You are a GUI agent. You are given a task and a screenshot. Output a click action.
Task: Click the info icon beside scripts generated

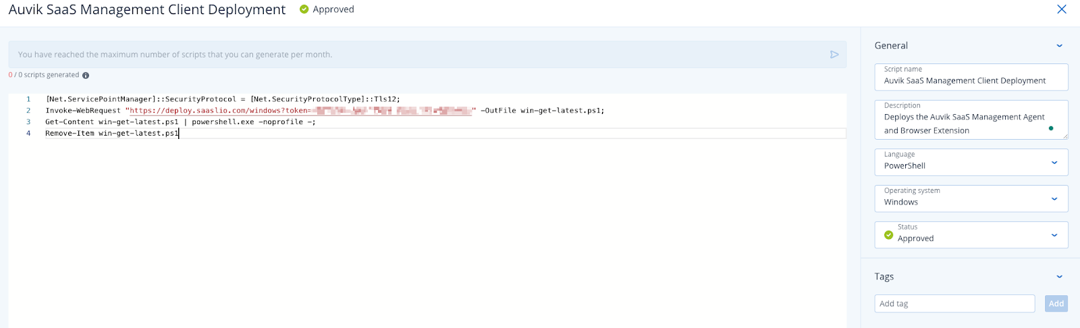click(x=86, y=76)
